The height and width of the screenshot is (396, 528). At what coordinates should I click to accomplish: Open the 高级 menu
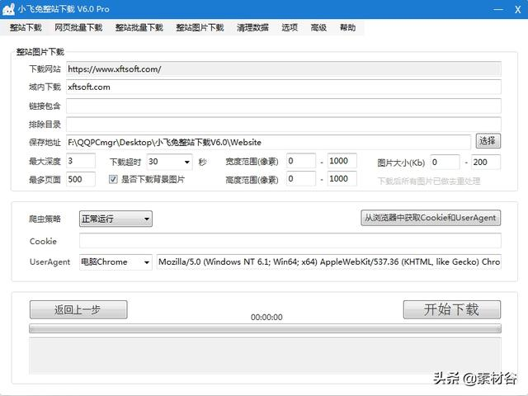318,27
